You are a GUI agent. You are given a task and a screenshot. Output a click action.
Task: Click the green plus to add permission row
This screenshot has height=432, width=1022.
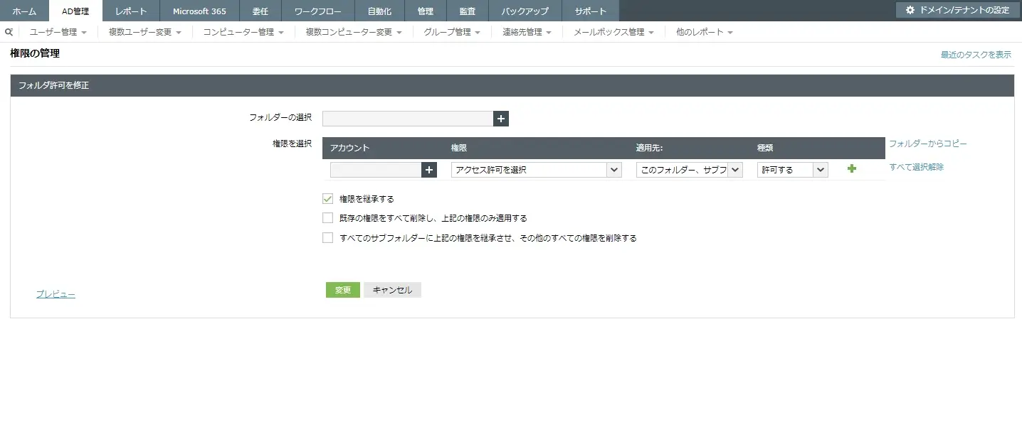click(x=852, y=169)
